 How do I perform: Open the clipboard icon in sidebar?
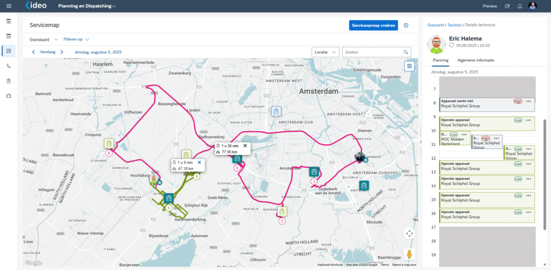coord(9,81)
